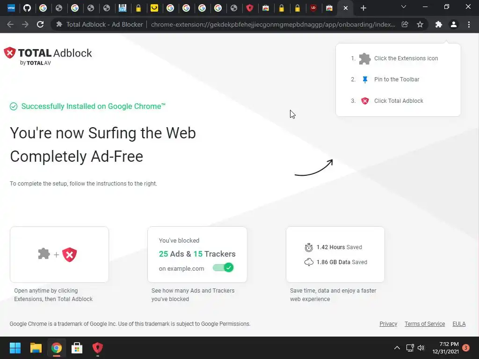Open Microsoft Store from the taskbar
The width and height of the screenshot is (479, 359).
(x=77, y=348)
